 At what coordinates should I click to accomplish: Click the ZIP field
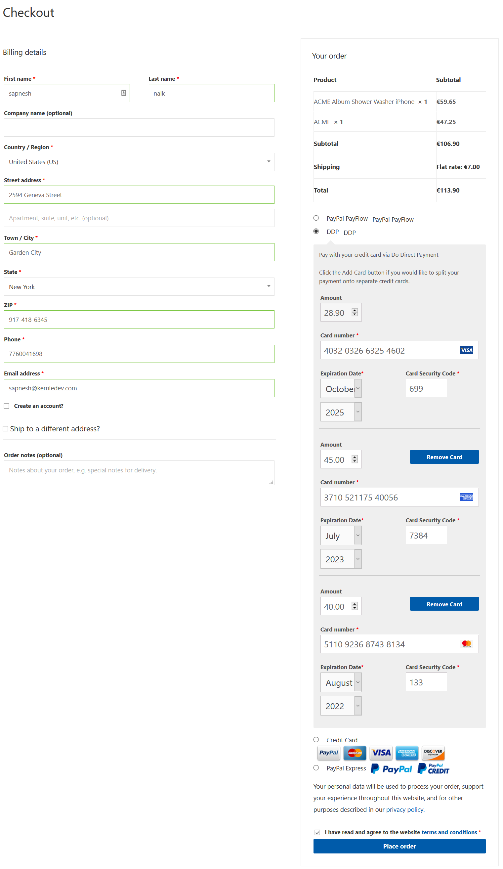[139, 320]
